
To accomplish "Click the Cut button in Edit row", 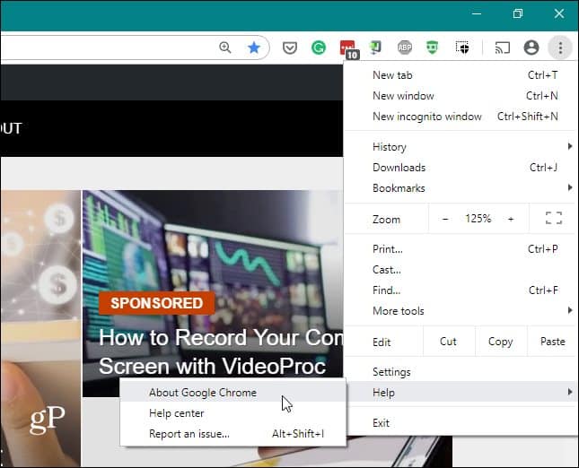I will tap(448, 342).
